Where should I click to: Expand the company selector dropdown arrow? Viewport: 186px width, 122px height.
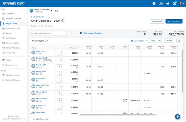(51, 11)
